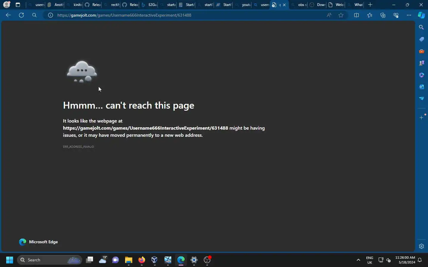Image resolution: width=428 pixels, height=267 pixels.
Task: Open the profile avatar
Action: click(7, 5)
